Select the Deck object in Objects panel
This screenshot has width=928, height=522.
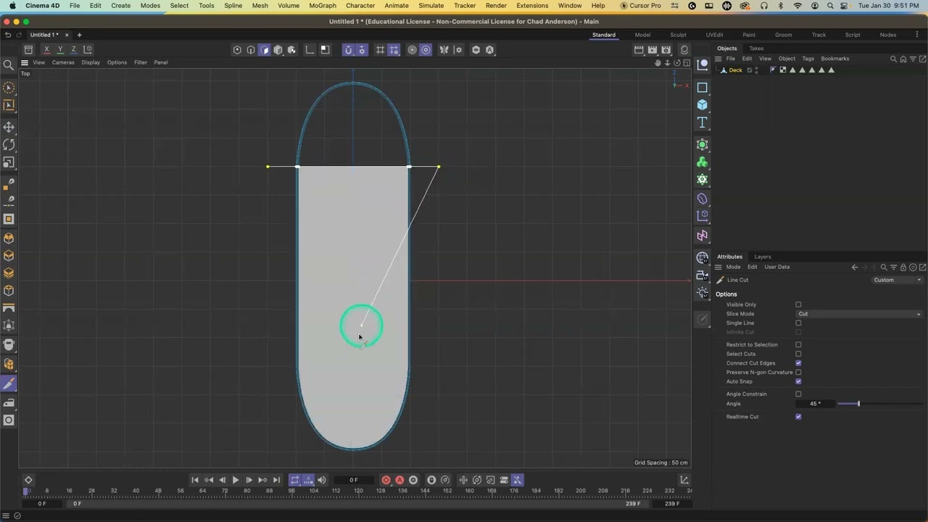pyautogui.click(x=736, y=70)
